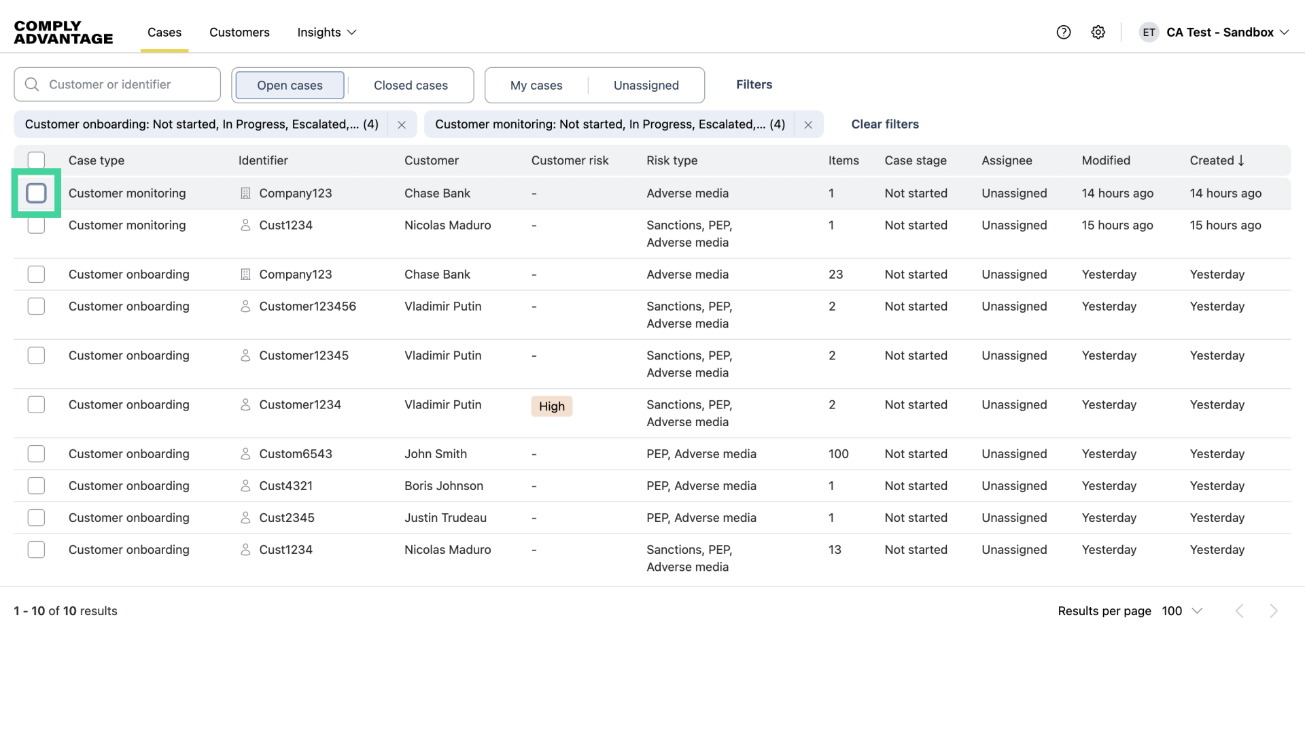Remove the Customer monitoring filter chip

click(x=808, y=124)
